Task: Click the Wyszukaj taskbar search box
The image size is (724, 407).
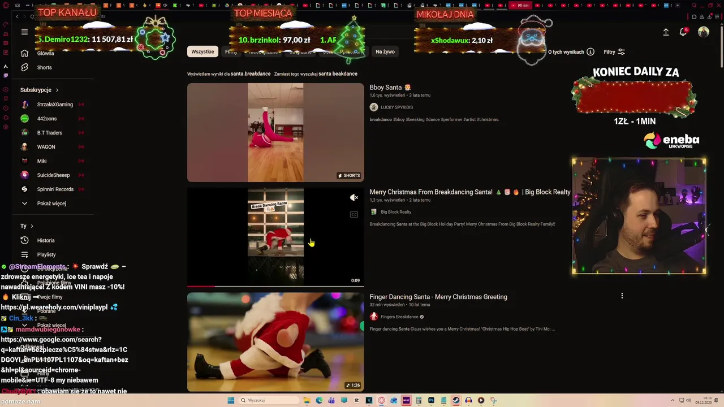Action: tap(268, 400)
